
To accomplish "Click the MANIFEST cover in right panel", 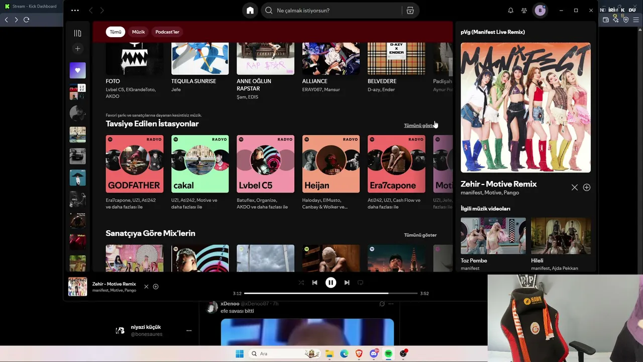I will pos(525,108).
